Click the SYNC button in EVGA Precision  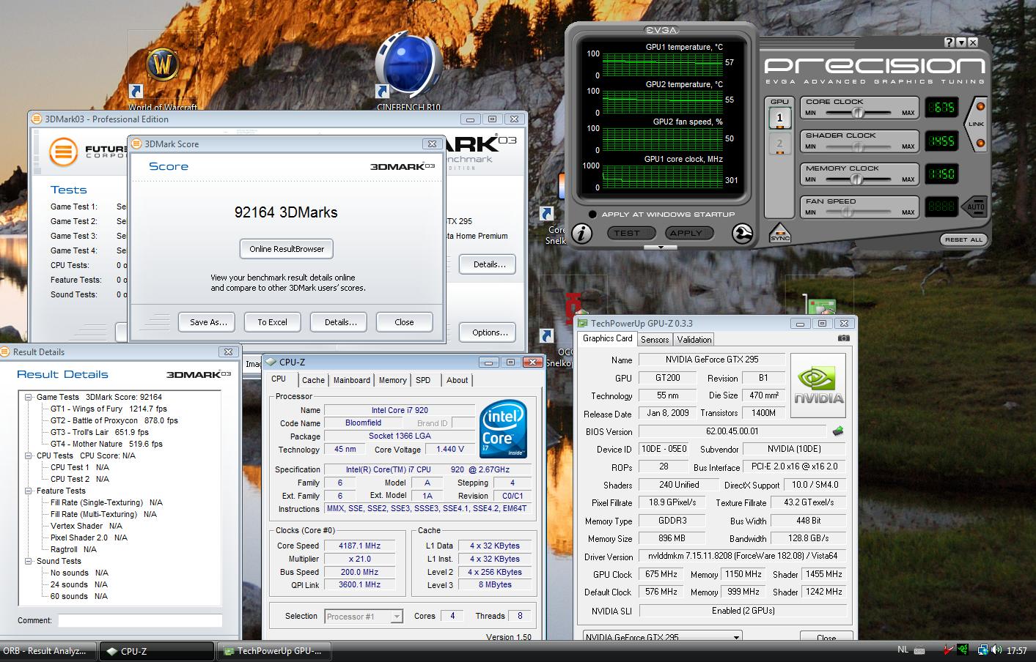click(x=779, y=234)
